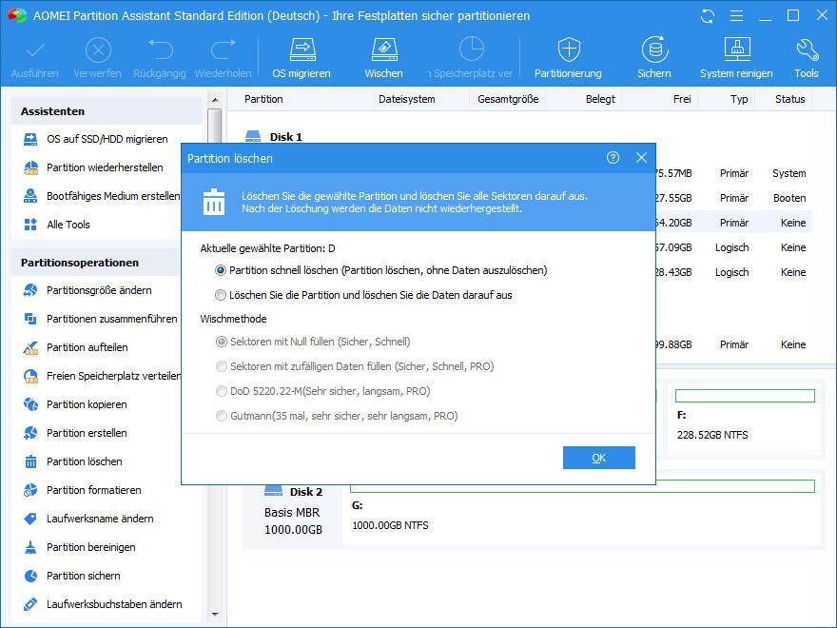This screenshot has width=837, height=628.
Task: Click the help question mark in dialog
Action: 613,158
